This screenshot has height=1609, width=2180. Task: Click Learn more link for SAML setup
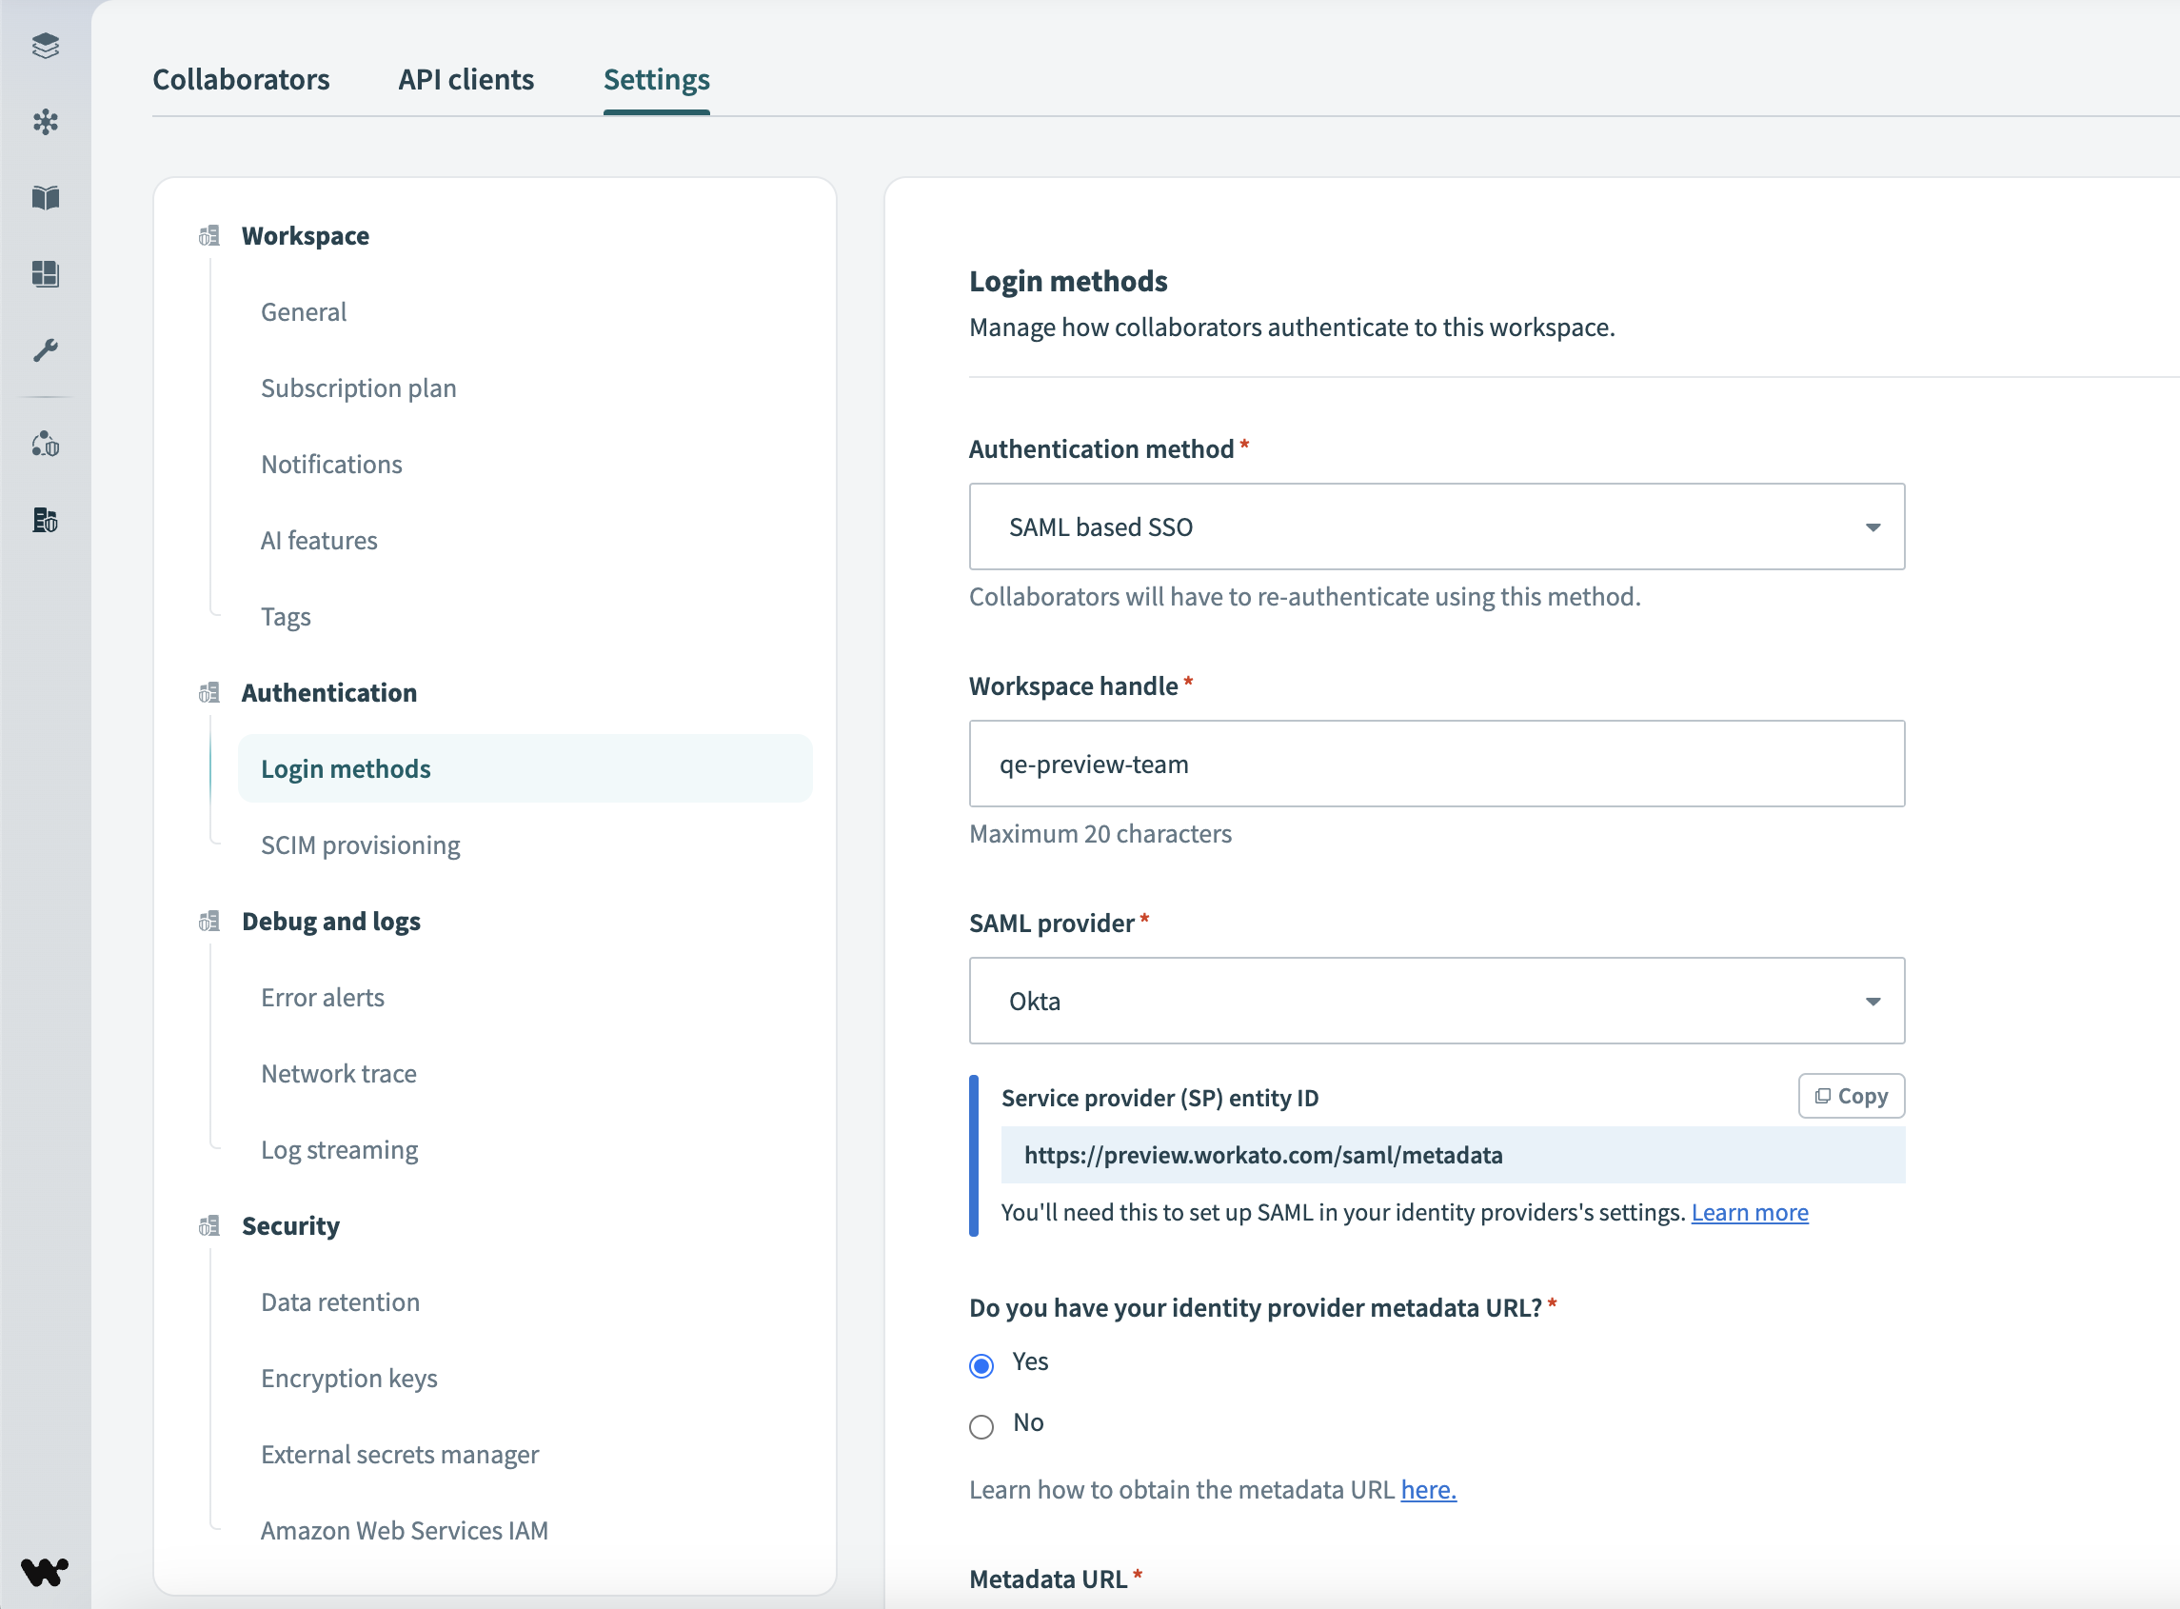tap(1750, 1211)
